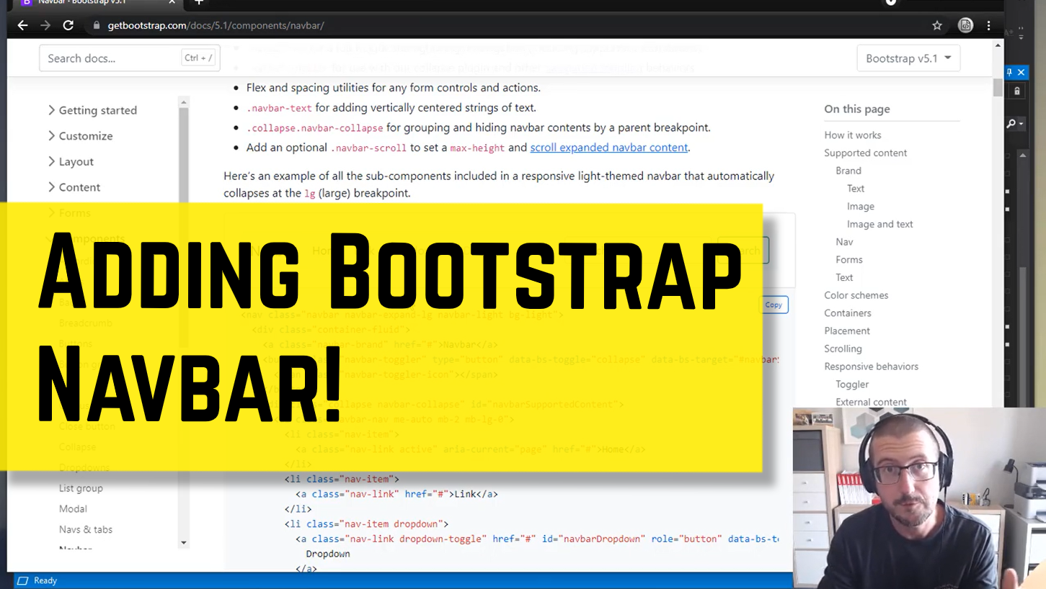Viewport: 1046px width, 589px height.
Task: Open a new tab with plus icon
Action: (199, 3)
